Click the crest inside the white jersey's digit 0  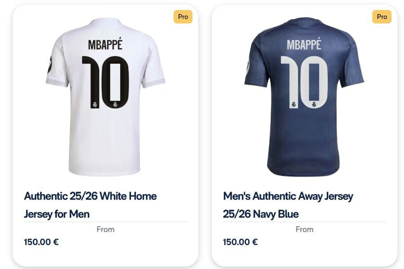pyautogui.click(x=115, y=104)
